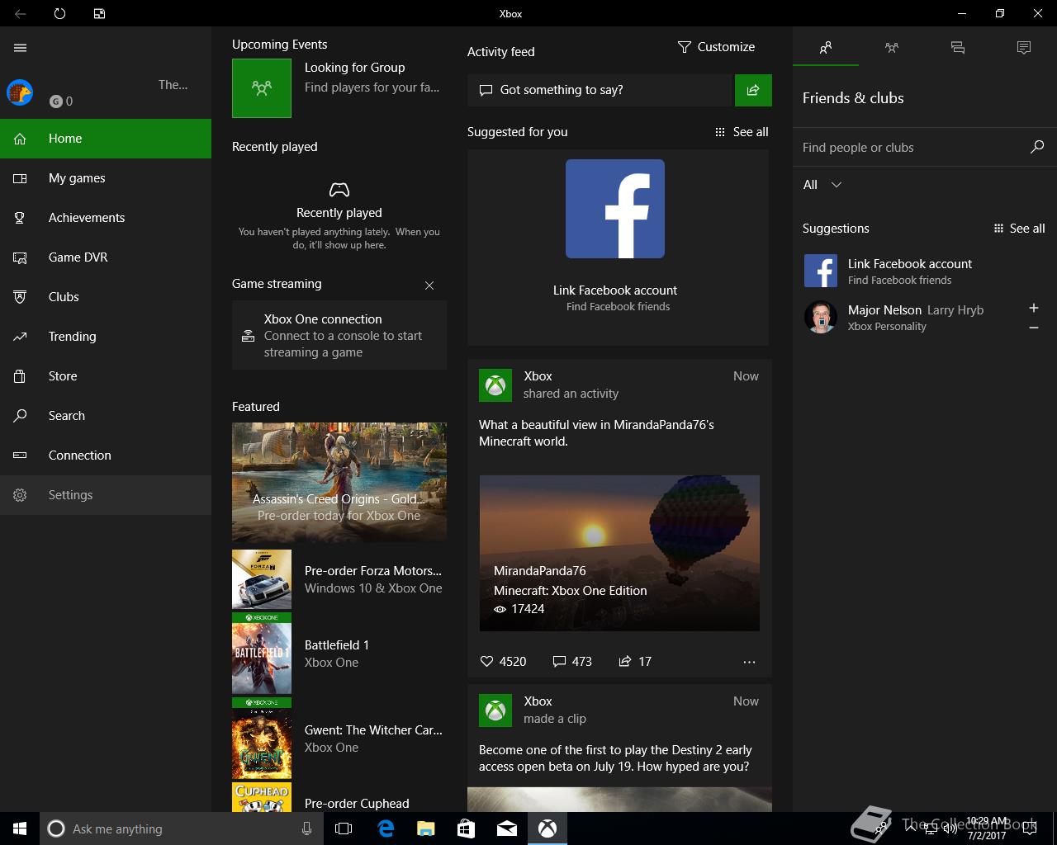Click Xbox avatar on 'made a clip' post
Viewport: 1057px width, 845px height.
[495, 710]
